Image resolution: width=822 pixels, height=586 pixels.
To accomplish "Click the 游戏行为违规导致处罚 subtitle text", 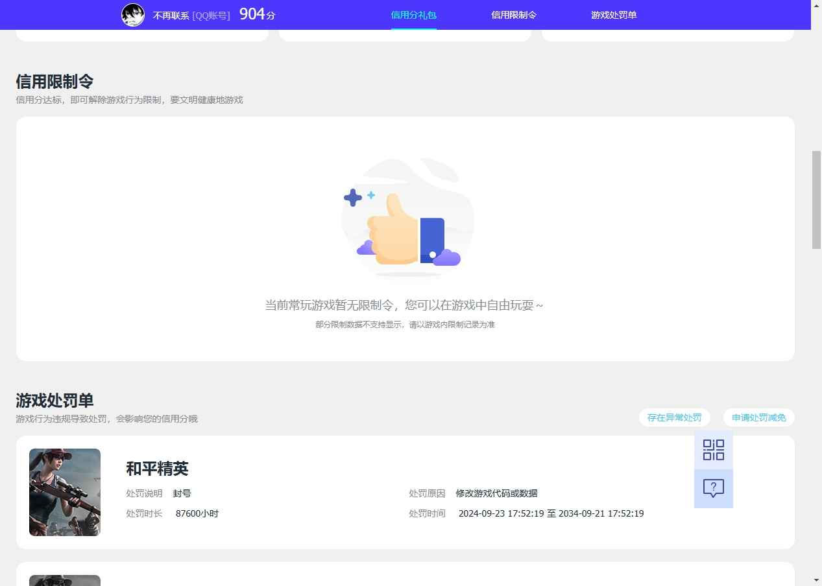I will click(x=106, y=419).
